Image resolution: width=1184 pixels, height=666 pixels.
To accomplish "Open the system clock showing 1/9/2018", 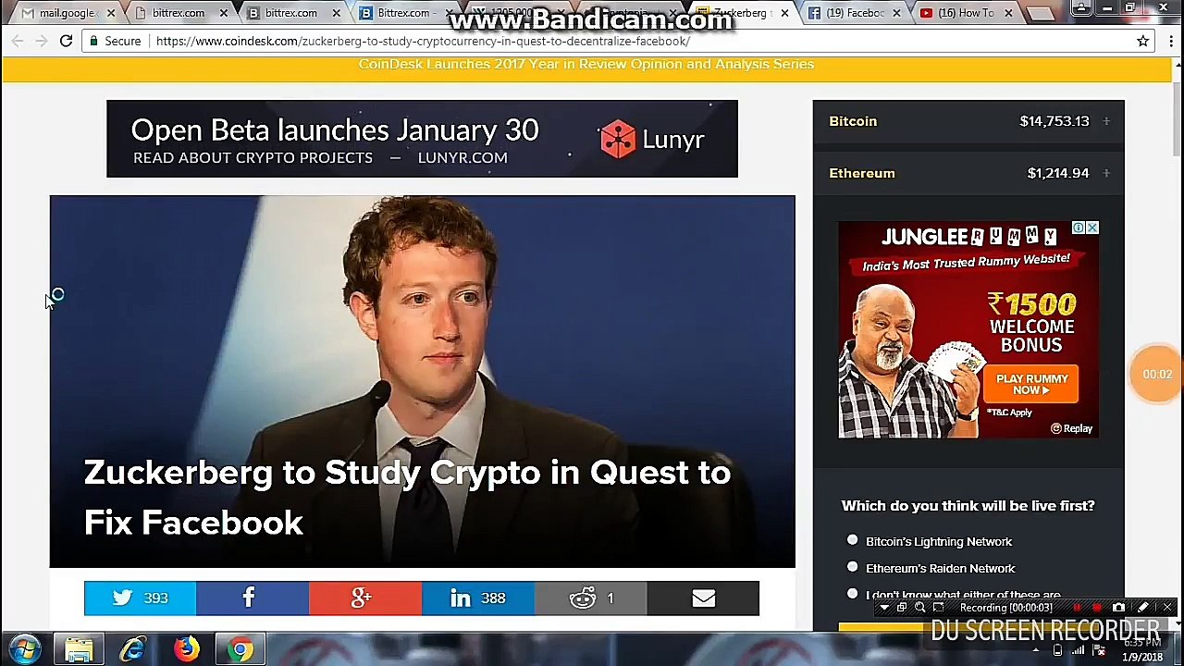I will coord(1142,650).
